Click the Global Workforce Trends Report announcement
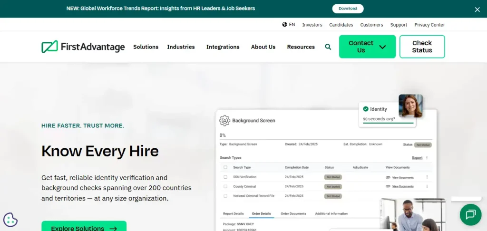The width and height of the screenshot is (487, 231). (161, 9)
